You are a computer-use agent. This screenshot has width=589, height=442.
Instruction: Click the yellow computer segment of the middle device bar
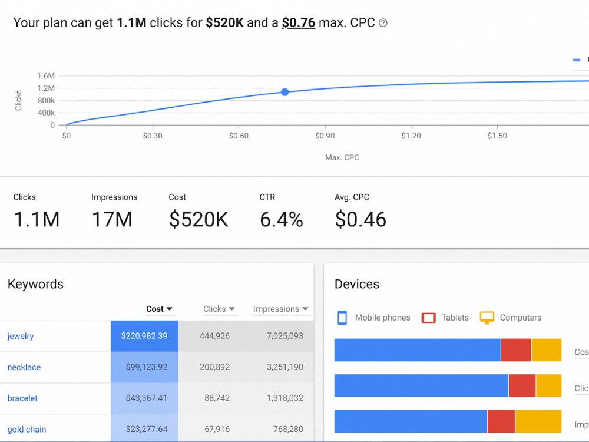point(549,385)
